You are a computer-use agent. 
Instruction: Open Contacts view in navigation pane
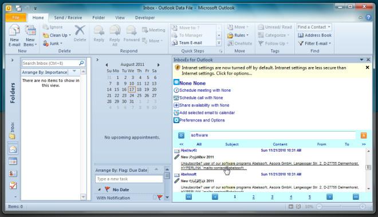coord(13,173)
